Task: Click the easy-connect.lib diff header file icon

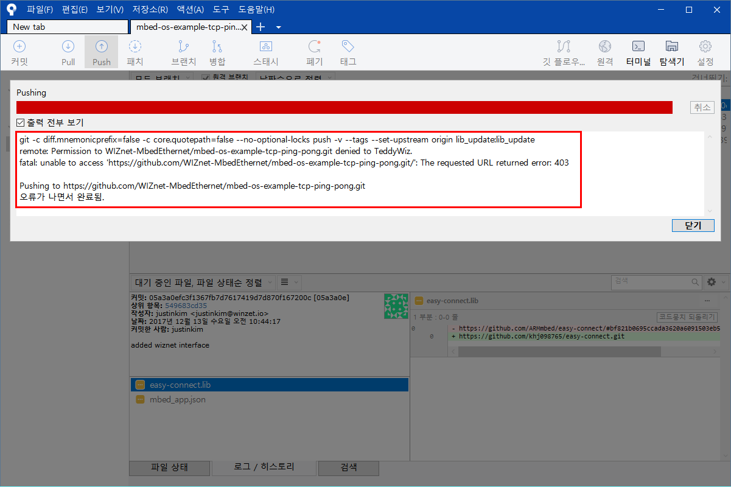Action: [x=419, y=300]
